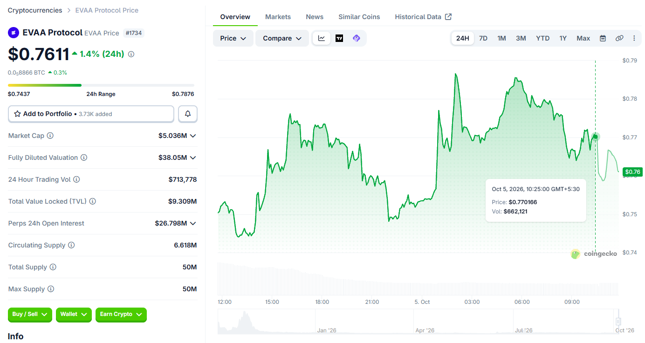The width and height of the screenshot is (645, 343).
Task: Click the Total Value Locked info icon
Action: pyautogui.click(x=93, y=201)
